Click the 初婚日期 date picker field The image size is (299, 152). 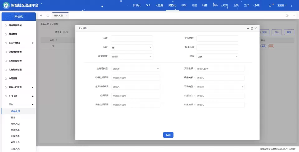click(x=135, y=96)
